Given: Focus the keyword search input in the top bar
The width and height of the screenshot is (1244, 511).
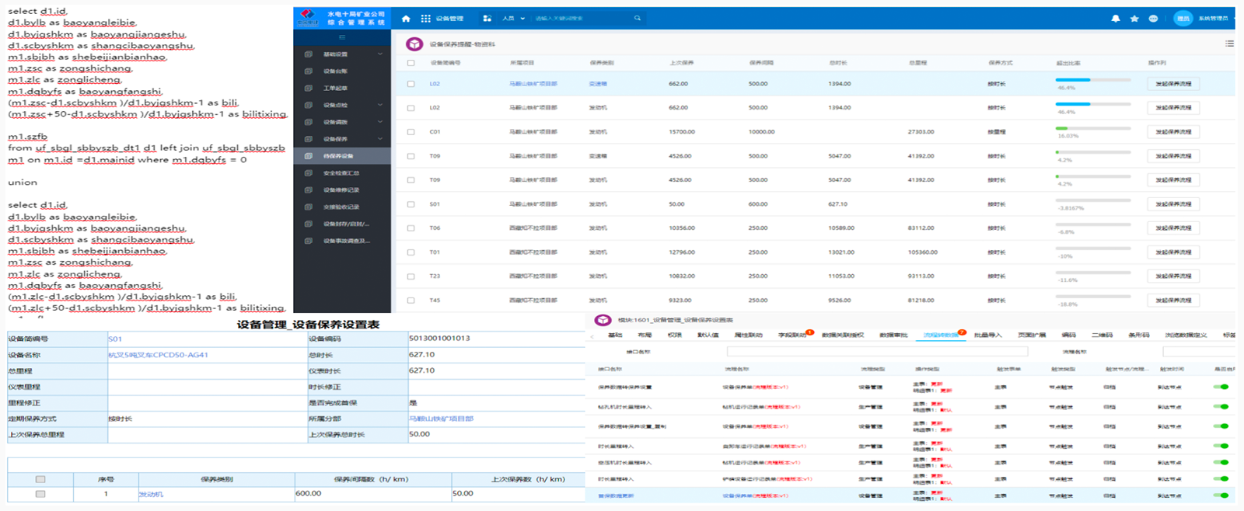Looking at the screenshot, I should pyautogui.click(x=582, y=19).
